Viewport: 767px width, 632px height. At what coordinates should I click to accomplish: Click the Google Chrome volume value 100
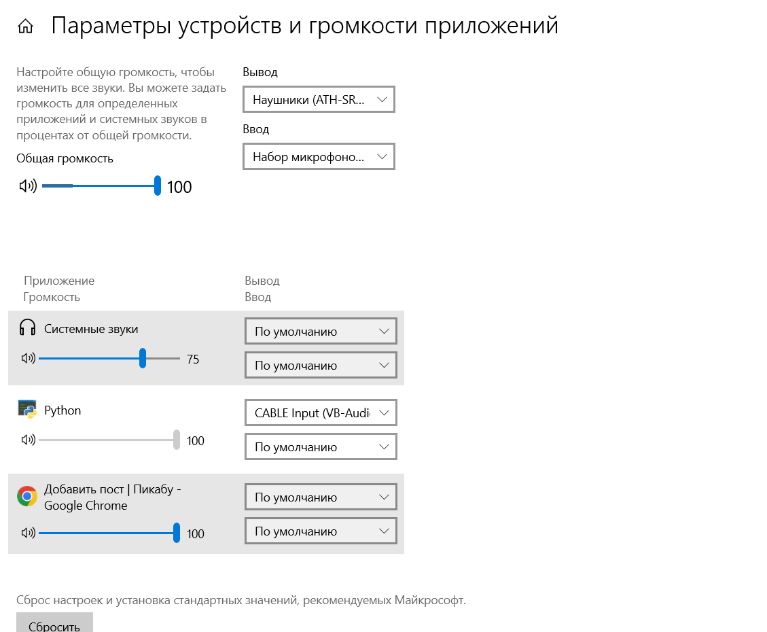(x=195, y=533)
